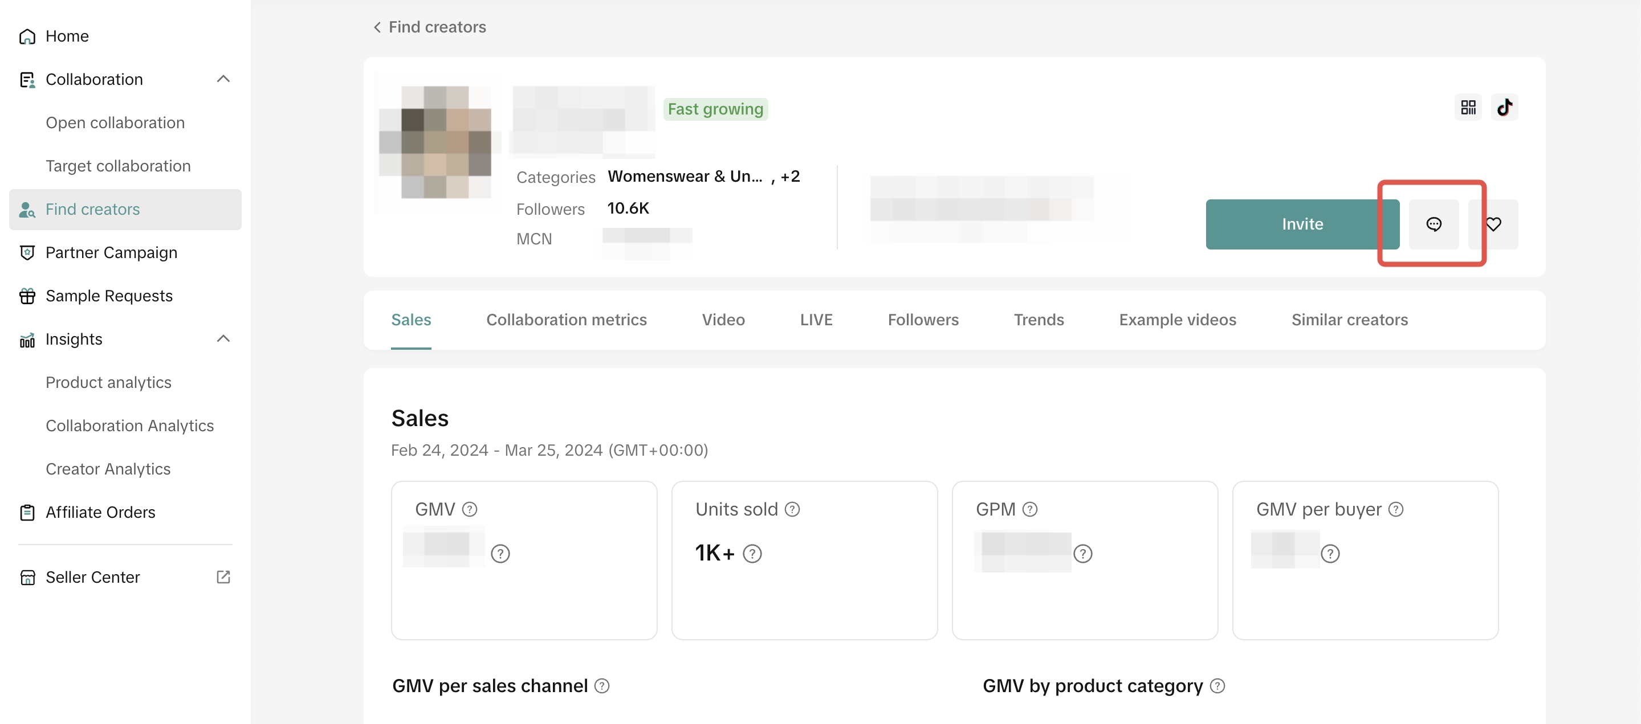The image size is (1641, 724).
Task: Switch to Collaboration metrics tab
Action: pyautogui.click(x=567, y=320)
